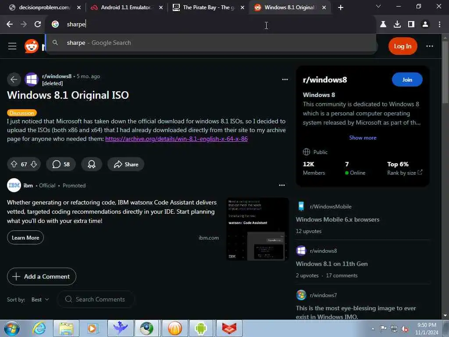Click the ibm advertiser name
Image resolution: width=449 pixels, height=337 pixels.
[x=28, y=186]
